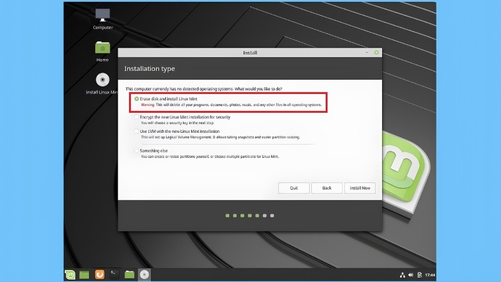This screenshot has width=501, height=282.
Task: Open the network tray icon
Action: click(402, 275)
